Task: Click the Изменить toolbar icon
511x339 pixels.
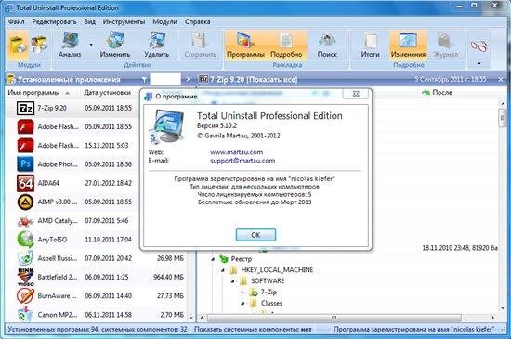Action: click(114, 46)
